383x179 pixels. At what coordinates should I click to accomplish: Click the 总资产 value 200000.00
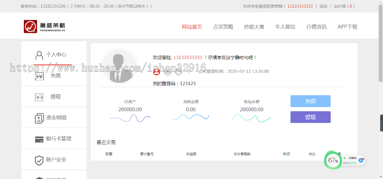[x=130, y=110]
